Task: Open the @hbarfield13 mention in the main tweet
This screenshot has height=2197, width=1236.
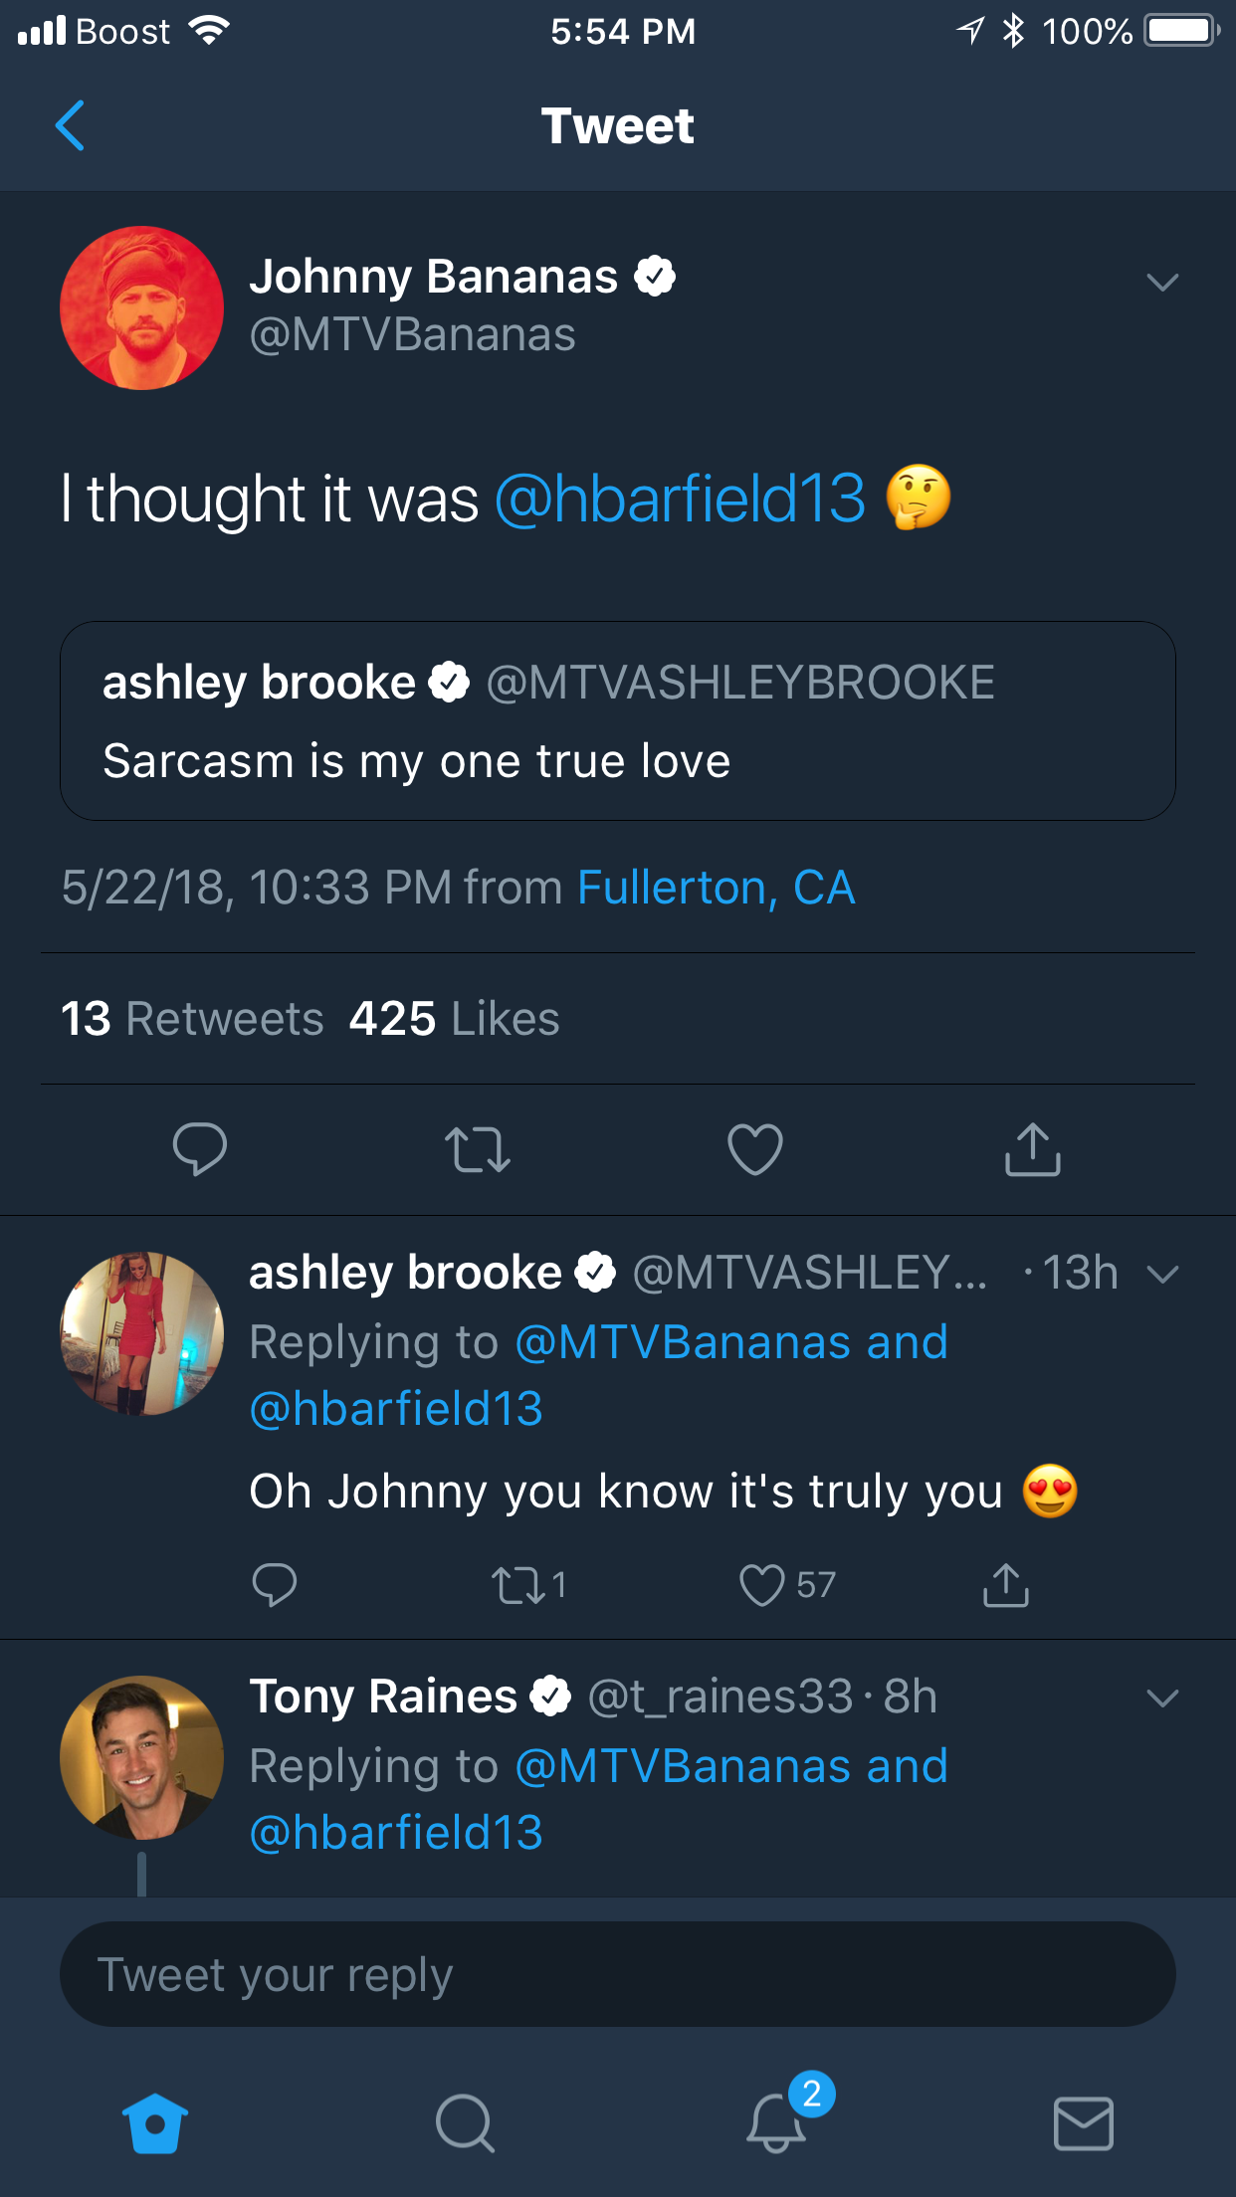Action: 681,498
